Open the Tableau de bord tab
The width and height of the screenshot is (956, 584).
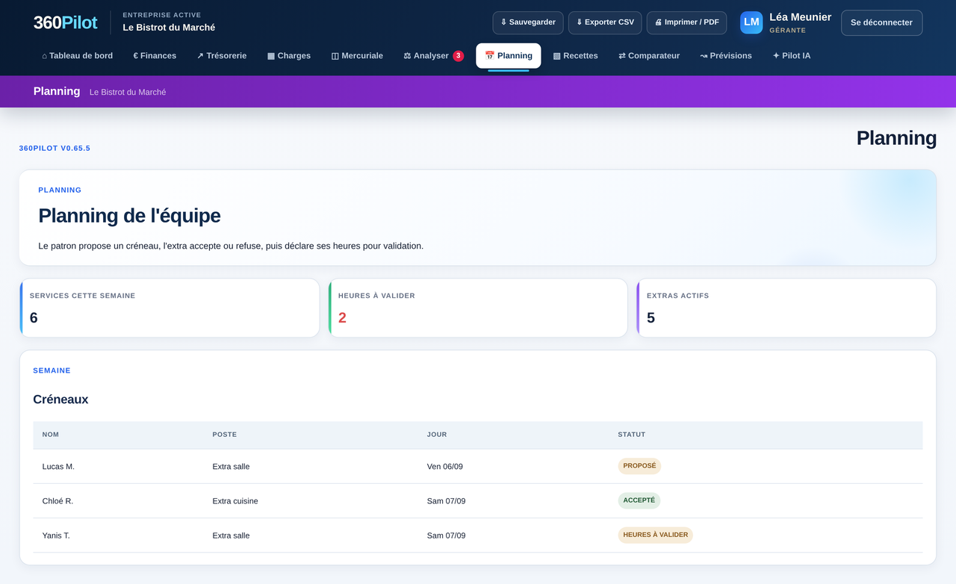78,56
